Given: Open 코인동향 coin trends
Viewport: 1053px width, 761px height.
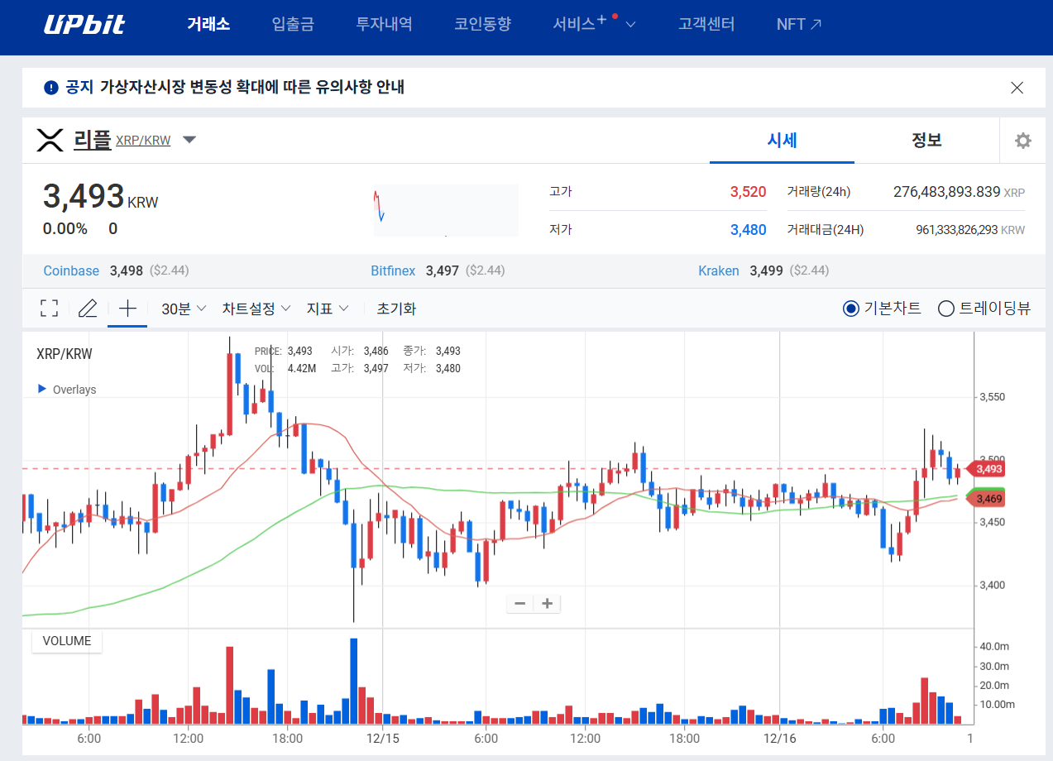Looking at the screenshot, I should coord(483,24).
